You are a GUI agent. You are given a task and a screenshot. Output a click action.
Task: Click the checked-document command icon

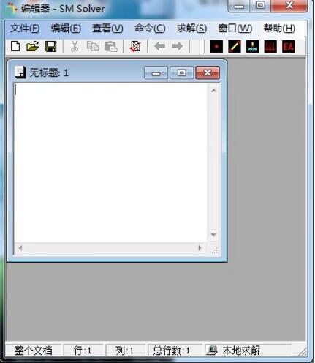(135, 46)
